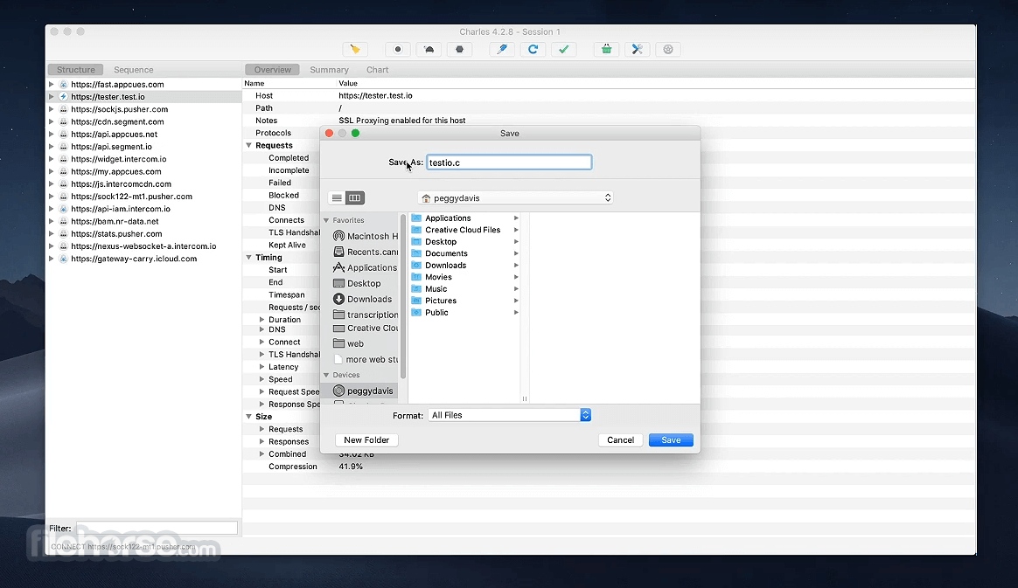Select Recents in Save dialog sidebar

(365, 252)
